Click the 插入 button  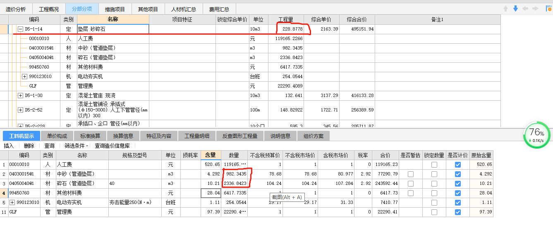tap(9, 146)
